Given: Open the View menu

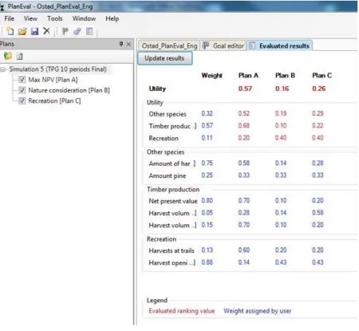Looking at the screenshot, I should (x=30, y=18).
